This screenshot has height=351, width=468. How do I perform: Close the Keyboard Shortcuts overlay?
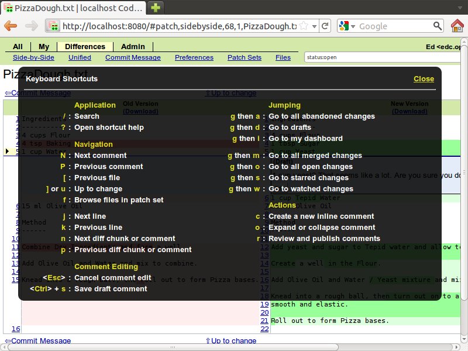pos(424,79)
